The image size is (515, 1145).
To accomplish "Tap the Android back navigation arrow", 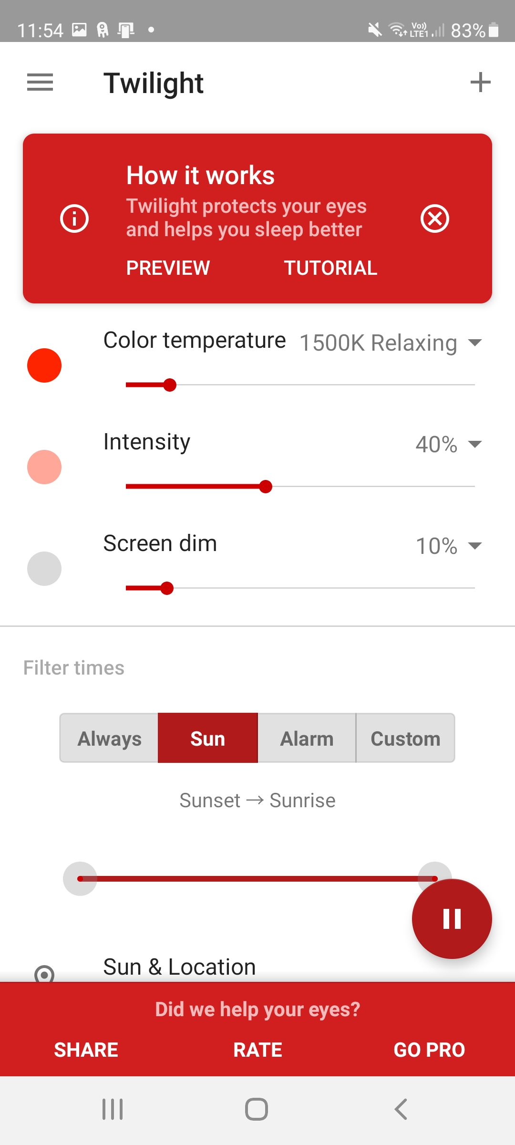I will (401, 1109).
